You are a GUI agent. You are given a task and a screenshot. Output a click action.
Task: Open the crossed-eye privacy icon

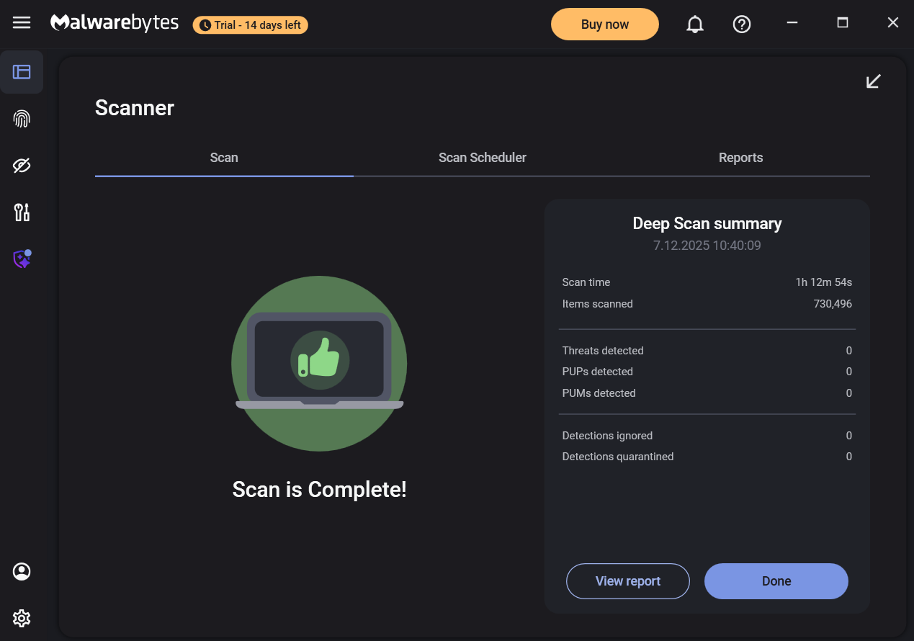pyautogui.click(x=22, y=166)
